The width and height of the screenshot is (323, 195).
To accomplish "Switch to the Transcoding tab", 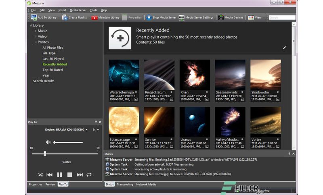I will (125, 184).
